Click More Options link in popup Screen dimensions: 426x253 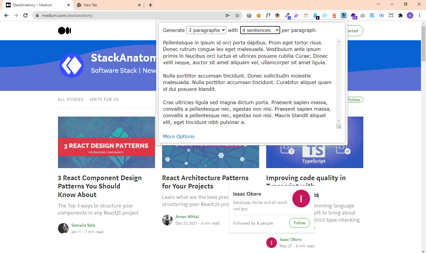pos(179,136)
